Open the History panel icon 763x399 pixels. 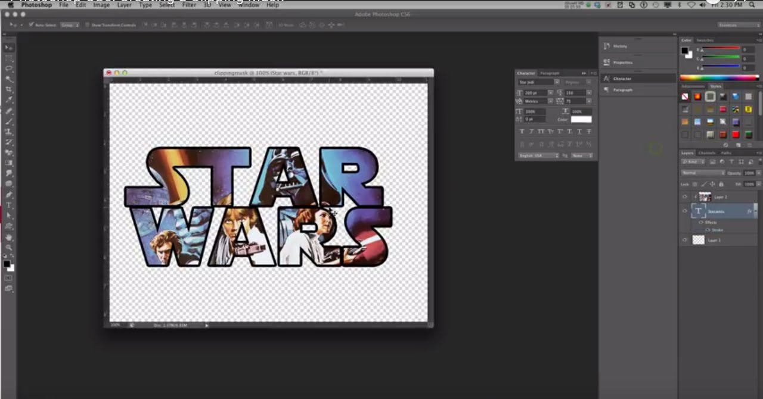607,46
